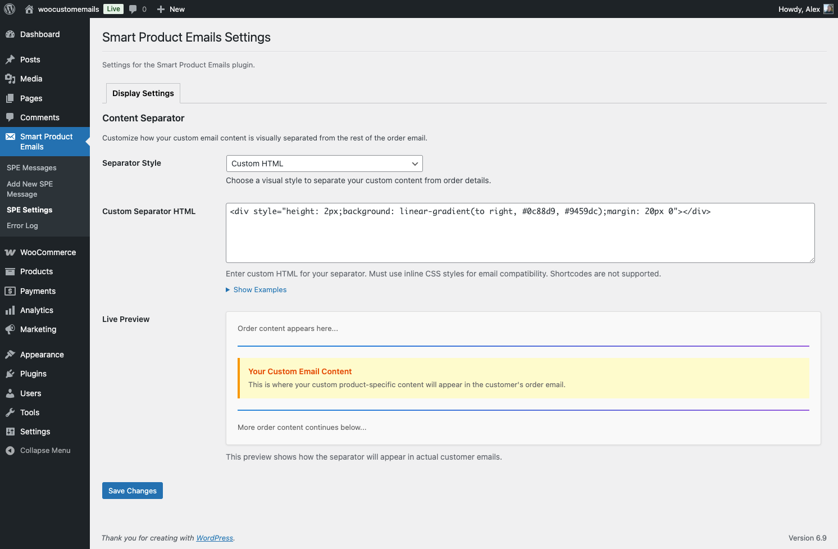This screenshot has width=838, height=549.
Task: Grab the textarea resize handle corner
Action: 812,260
